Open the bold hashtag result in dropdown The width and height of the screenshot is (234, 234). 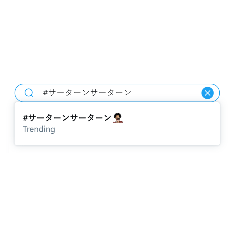(67, 118)
